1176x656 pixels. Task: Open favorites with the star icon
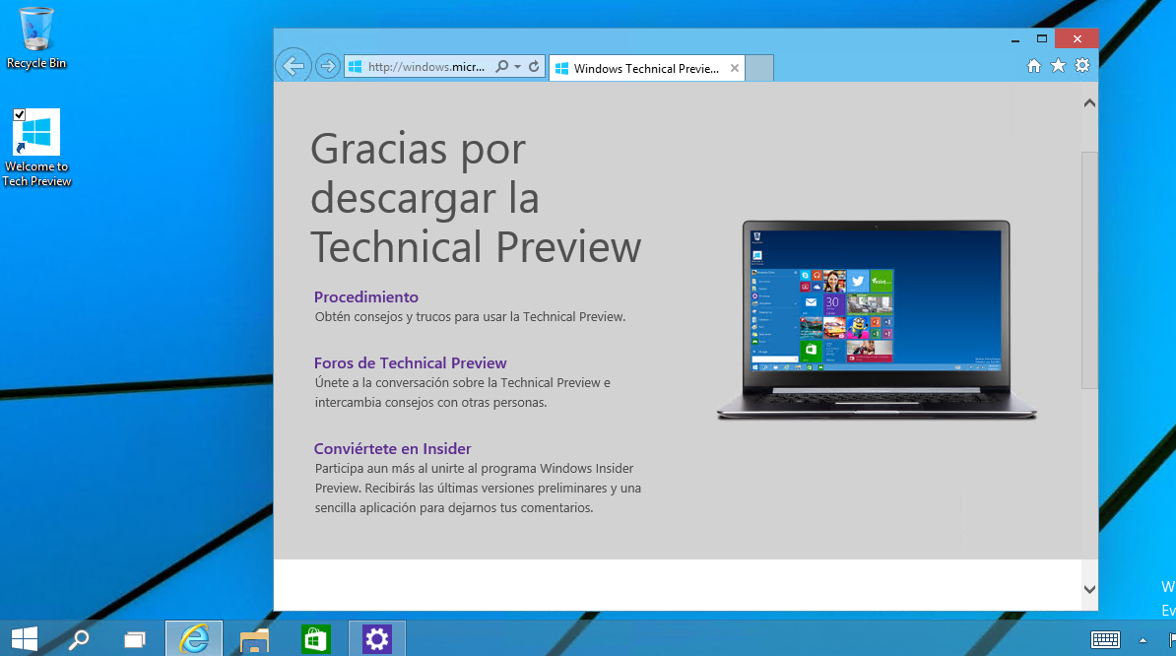click(1058, 66)
